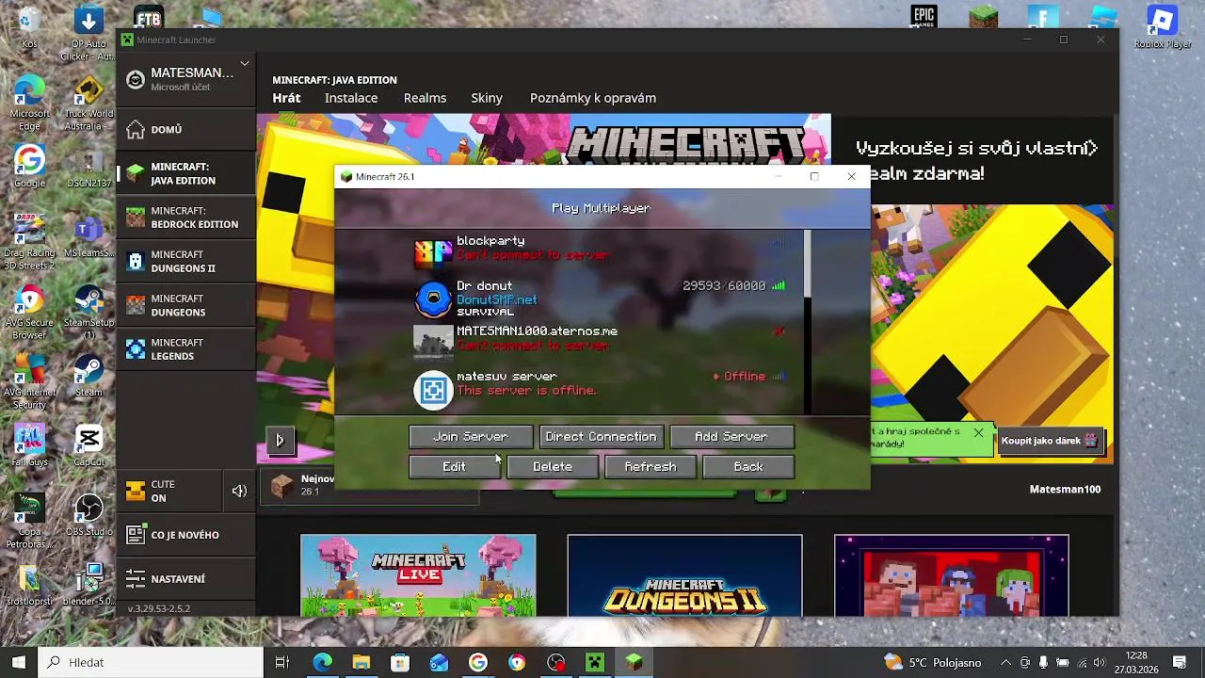Open Co je nového section

(185, 535)
